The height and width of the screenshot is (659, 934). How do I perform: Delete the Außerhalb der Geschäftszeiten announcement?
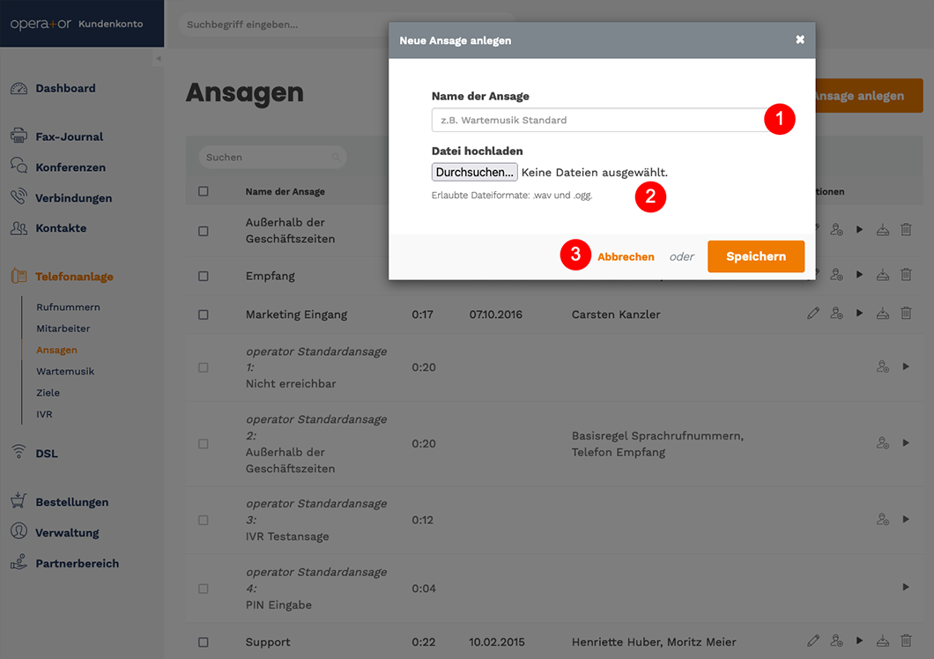coord(906,229)
